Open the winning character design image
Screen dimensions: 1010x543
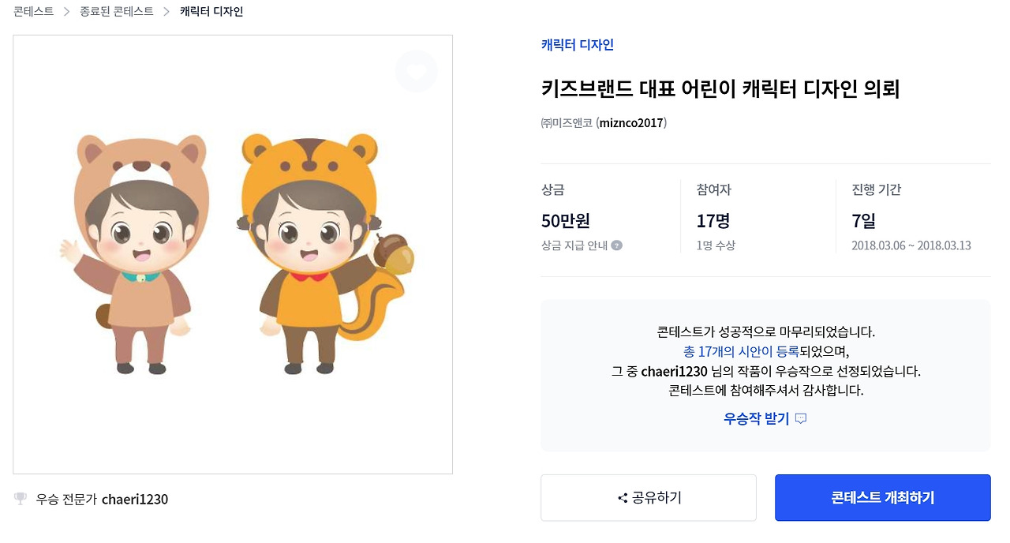pyautogui.click(x=233, y=254)
